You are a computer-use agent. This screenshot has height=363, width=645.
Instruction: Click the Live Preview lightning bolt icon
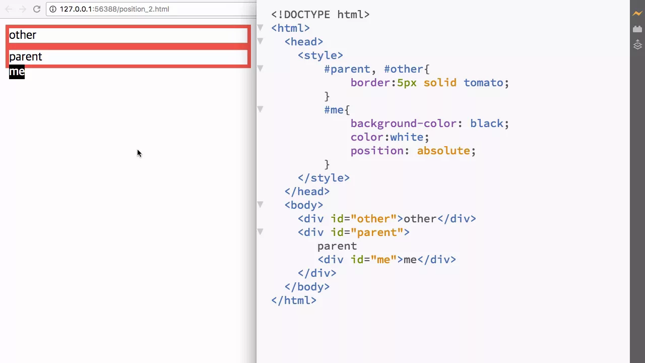(x=637, y=14)
